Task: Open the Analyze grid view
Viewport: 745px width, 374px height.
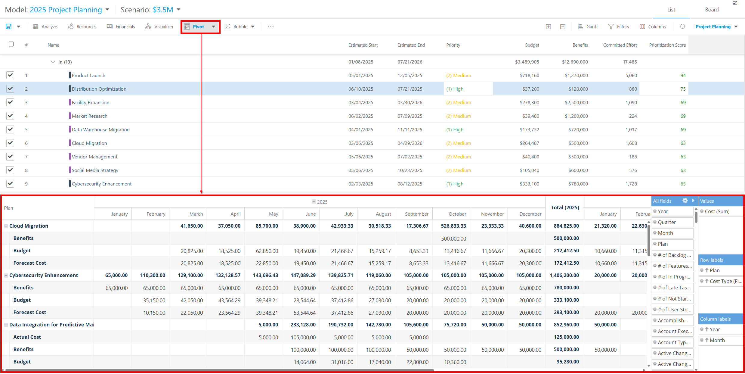Action: [x=45, y=26]
